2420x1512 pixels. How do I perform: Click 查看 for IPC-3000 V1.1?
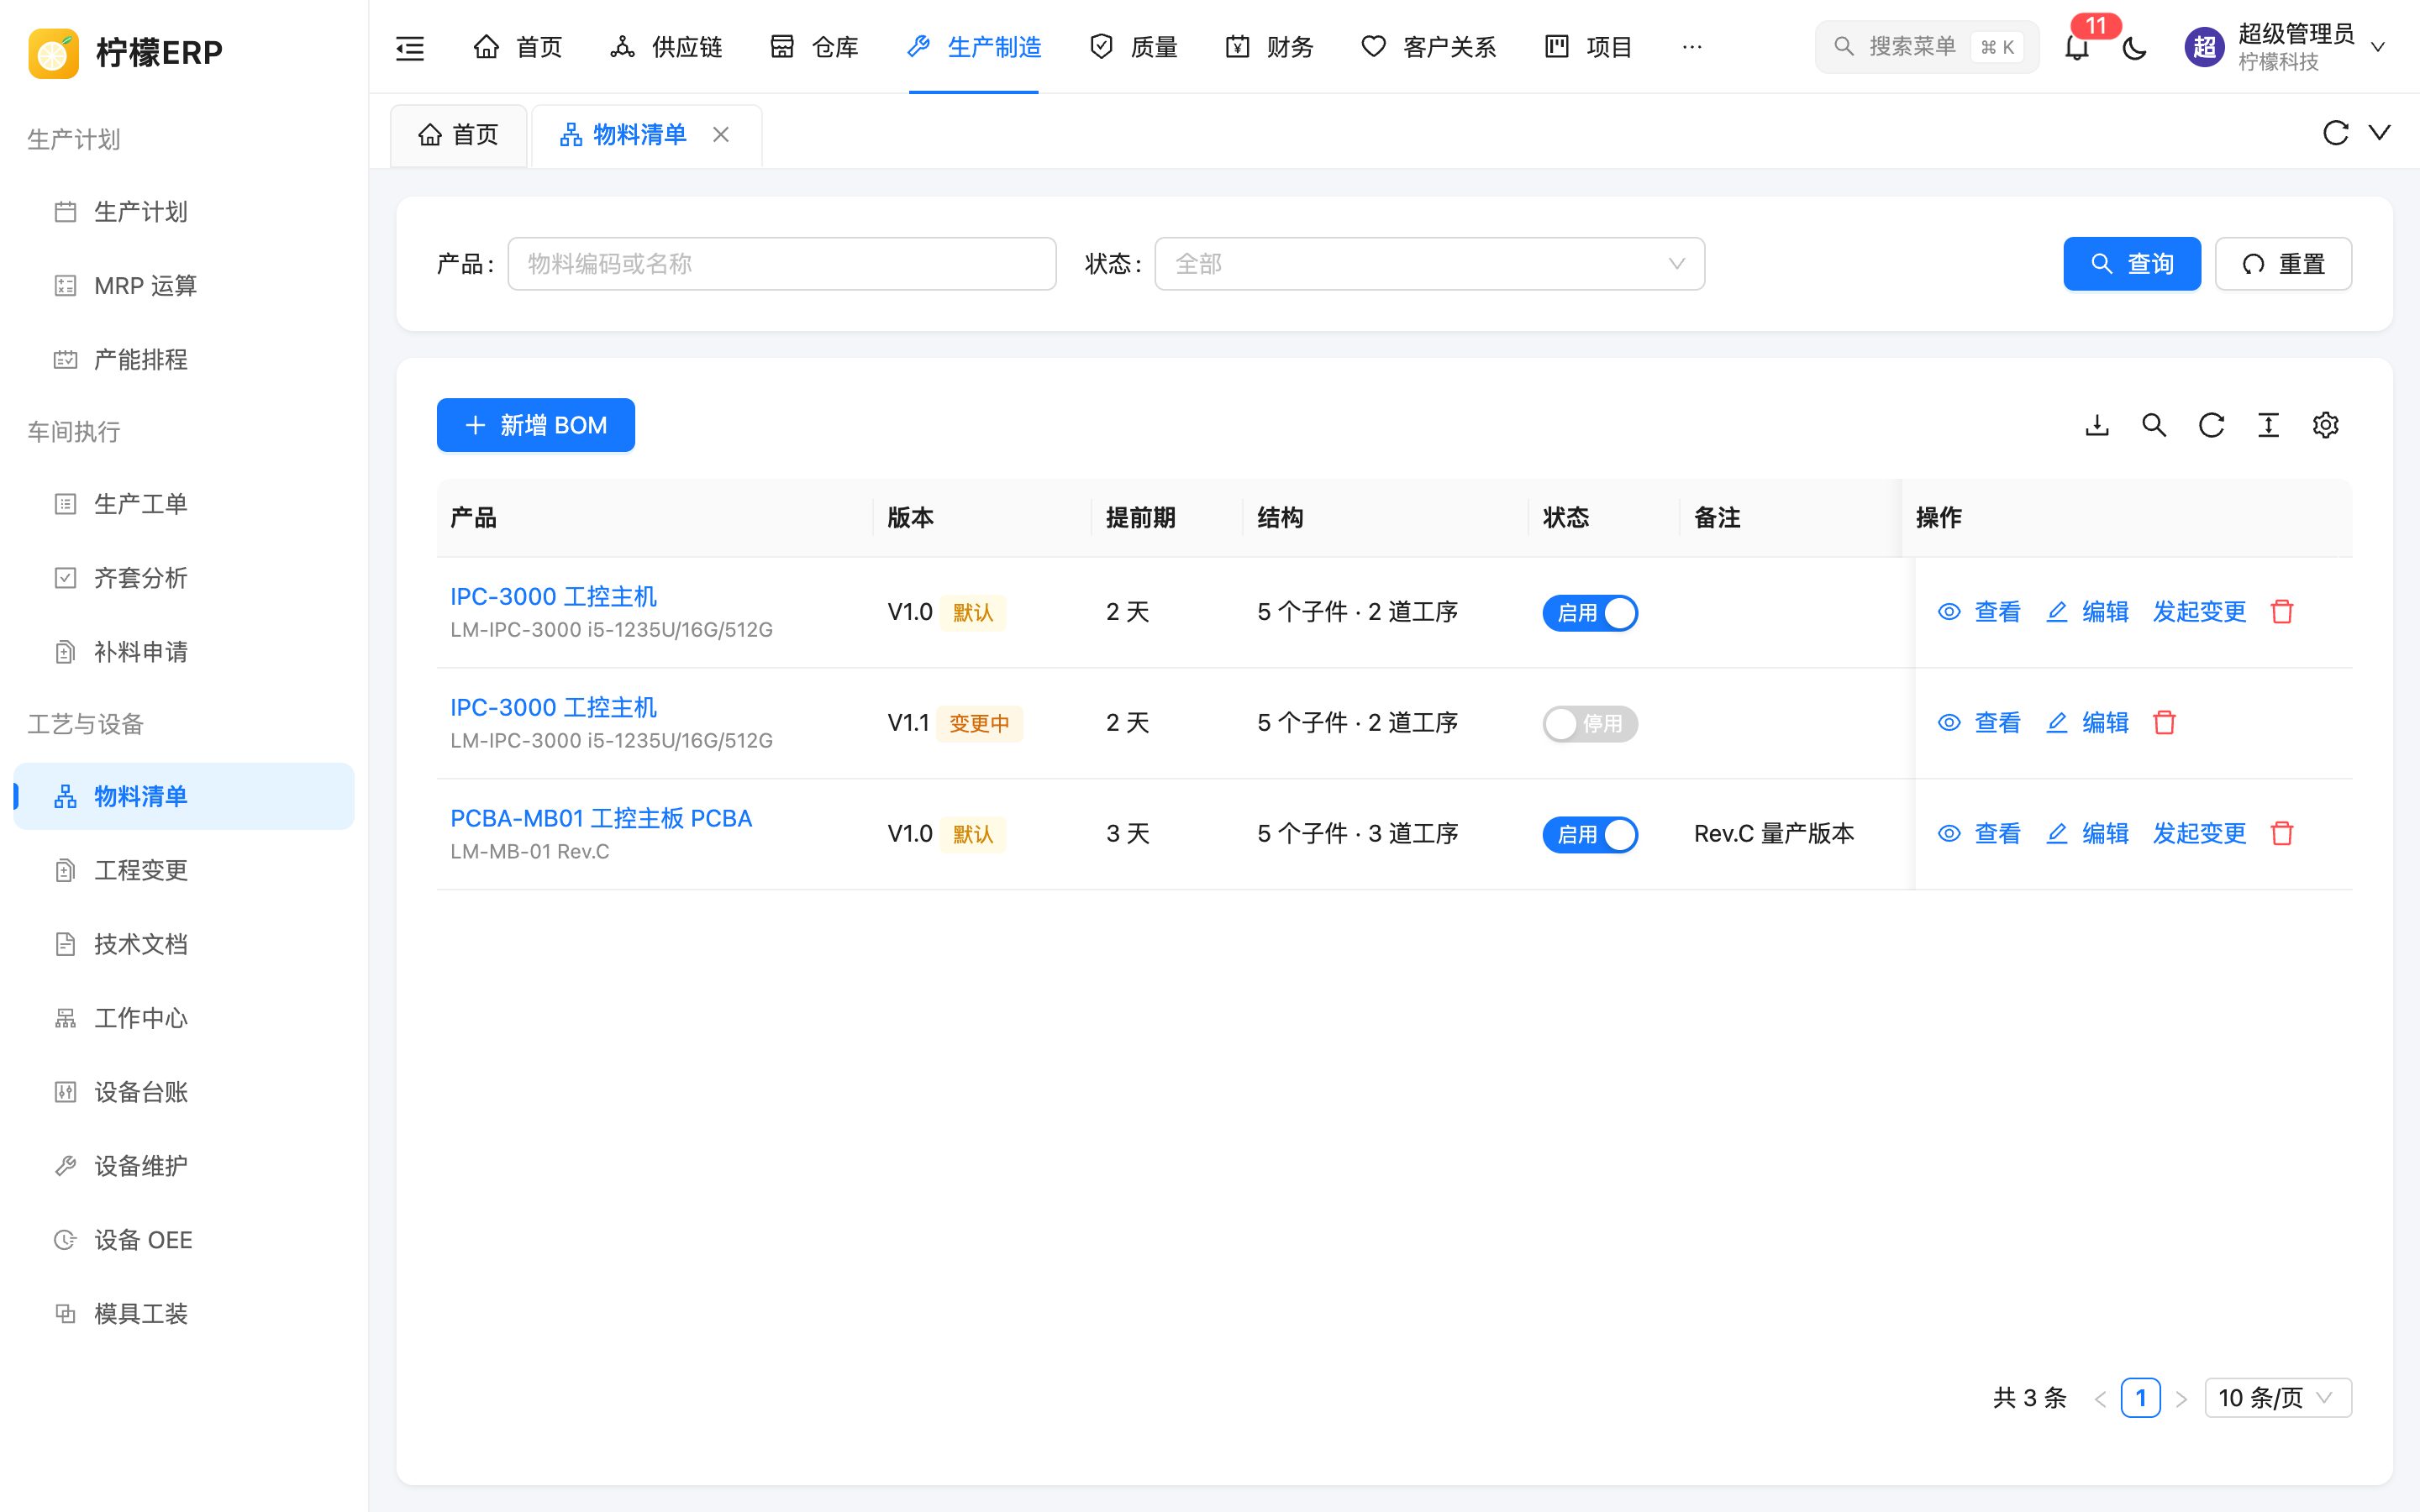[x=1979, y=722]
